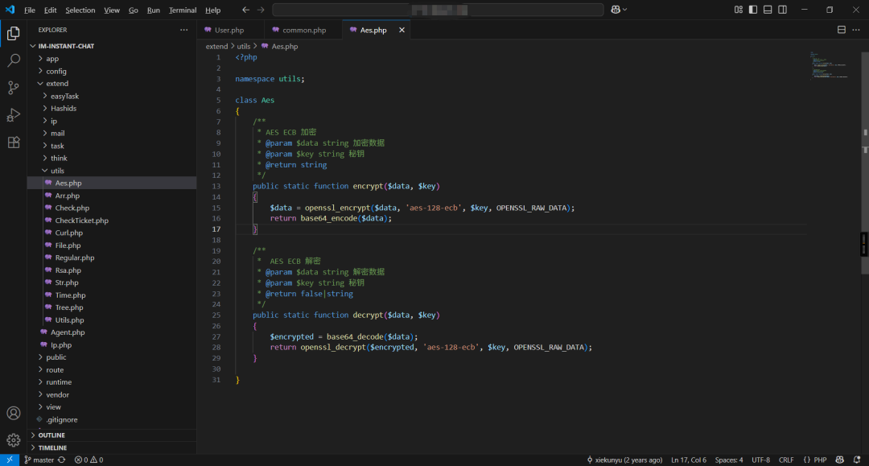The width and height of the screenshot is (869, 466).
Task: Open the Extensions view icon
Action: [x=14, y=142]
